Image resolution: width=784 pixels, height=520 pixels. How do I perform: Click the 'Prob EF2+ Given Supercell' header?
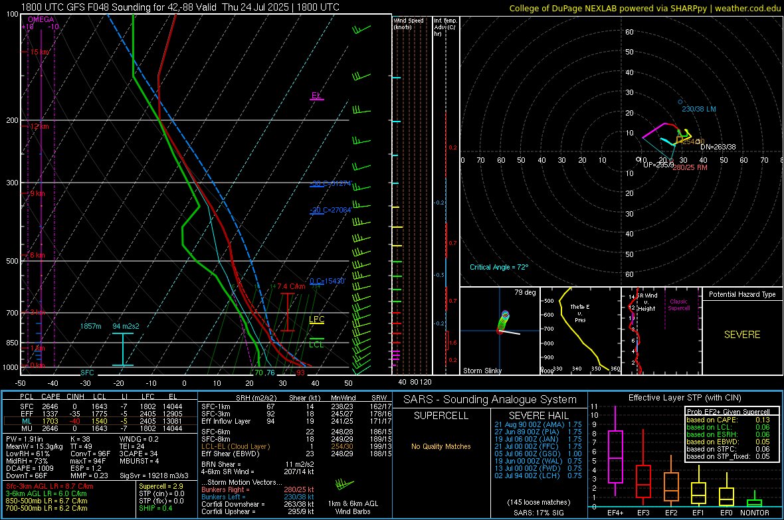point(728,412)
